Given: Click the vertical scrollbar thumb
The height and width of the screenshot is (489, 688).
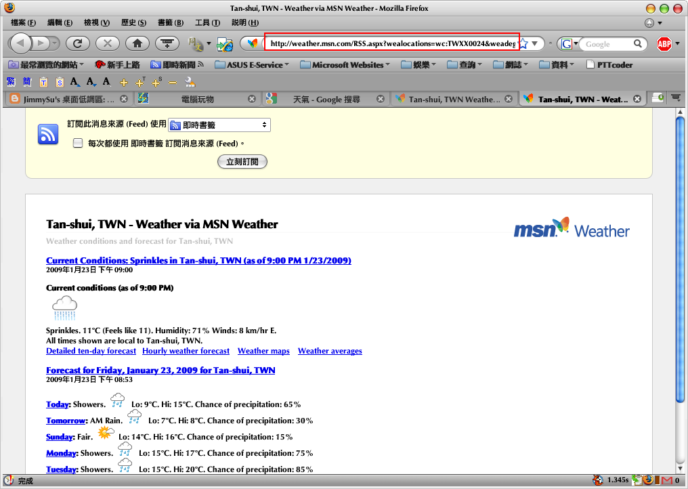Looking at the screenshot, I should point(680,259).
